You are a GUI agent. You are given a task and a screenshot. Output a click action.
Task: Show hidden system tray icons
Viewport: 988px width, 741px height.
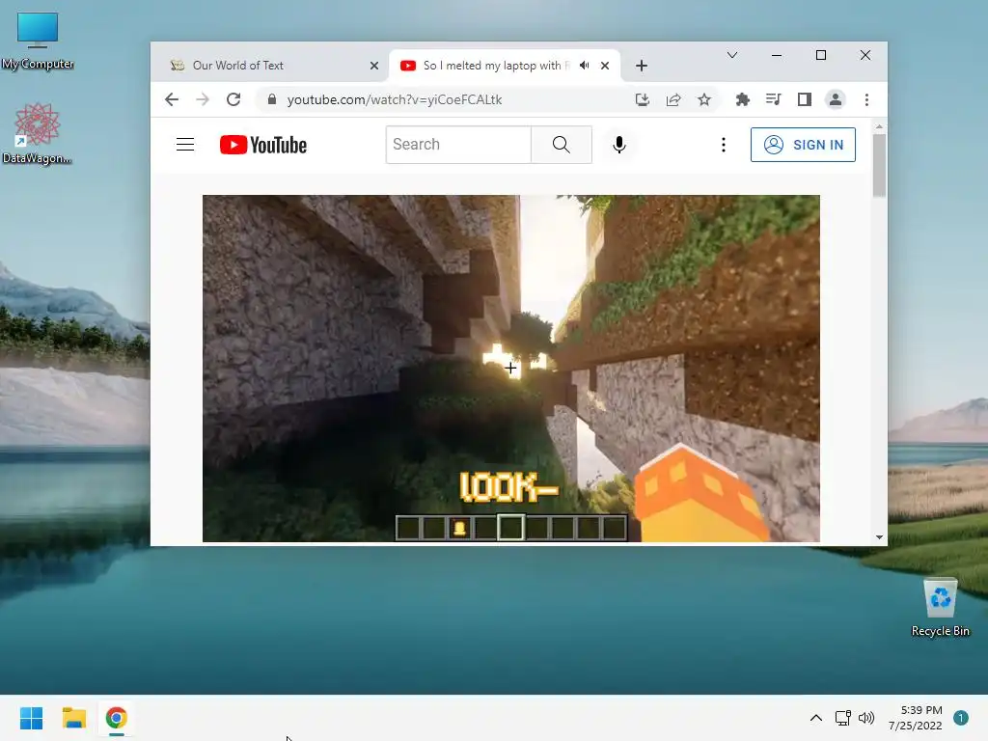816,718
